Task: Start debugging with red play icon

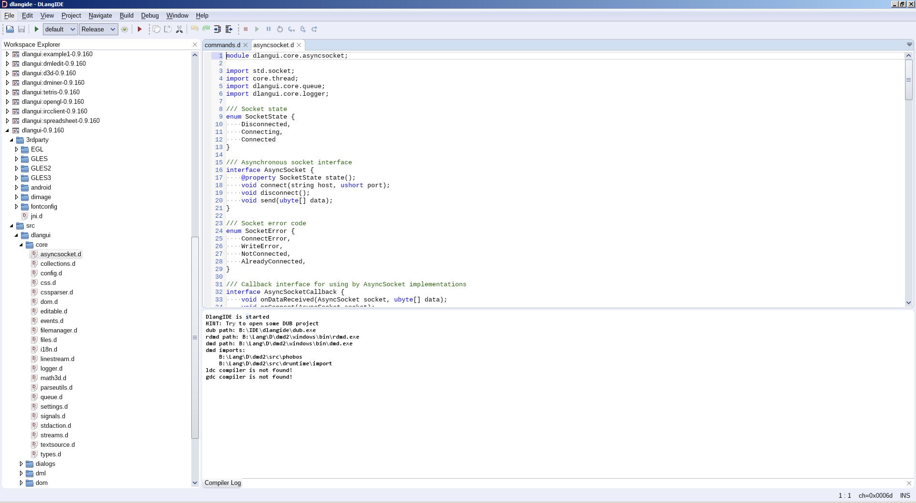Action: click(140, 29)
